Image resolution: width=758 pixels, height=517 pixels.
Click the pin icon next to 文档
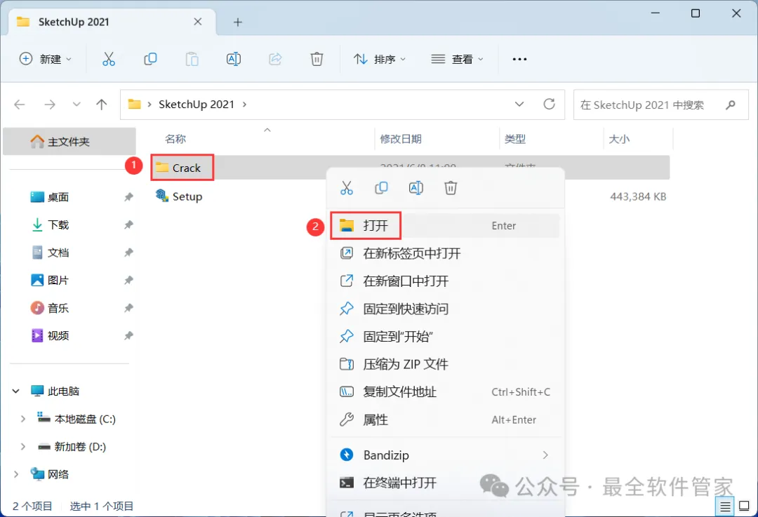pyautogui.click(x=128, y=253)
